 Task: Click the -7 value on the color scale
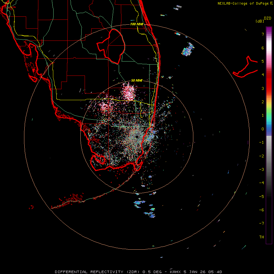click(262, 223)
